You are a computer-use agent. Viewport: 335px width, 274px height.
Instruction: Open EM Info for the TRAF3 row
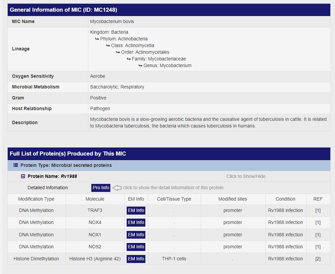tap(136, 211)
